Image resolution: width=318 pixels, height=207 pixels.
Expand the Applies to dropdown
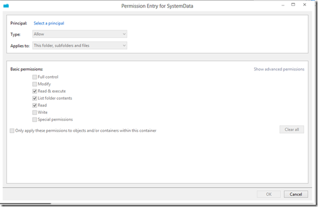[80, 45]
